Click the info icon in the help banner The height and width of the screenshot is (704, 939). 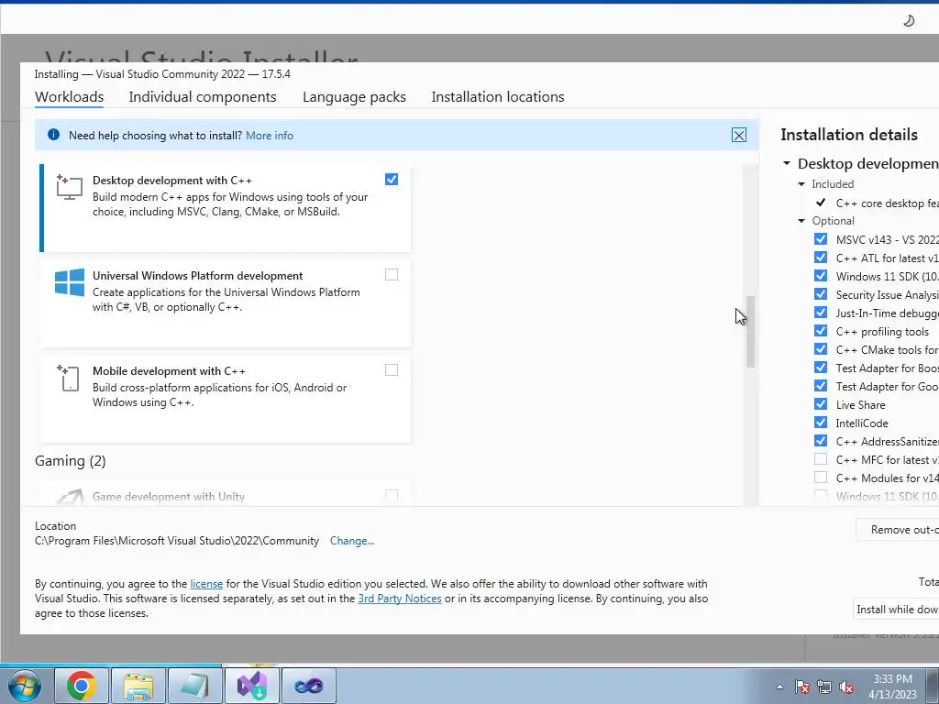coord(53,135)
